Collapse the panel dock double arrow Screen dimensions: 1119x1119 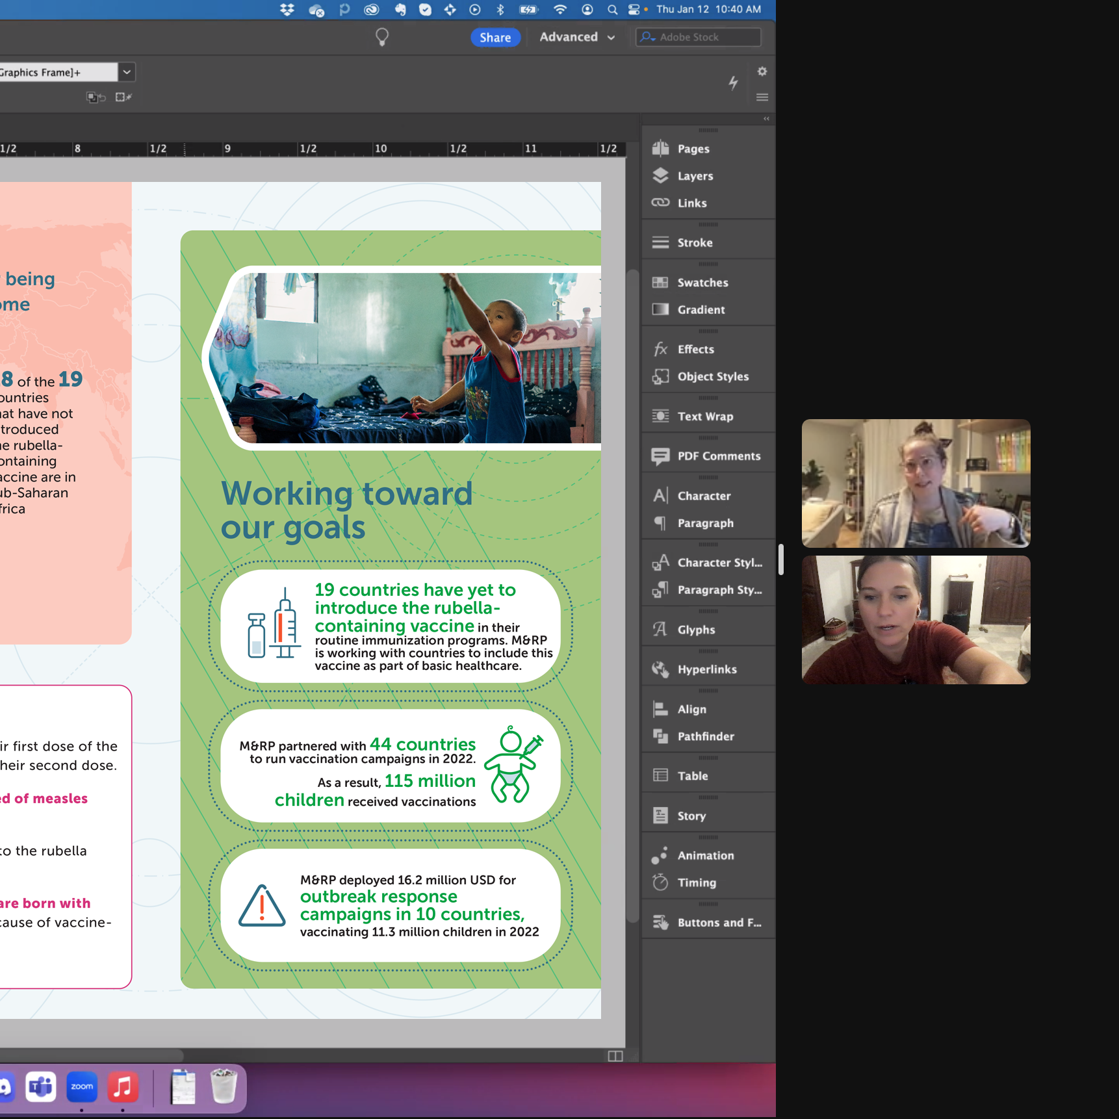point(766,119)
